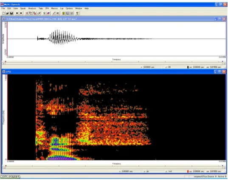
Task: Click the left arrow toolbar icon
Action: [x=17, y=13]
